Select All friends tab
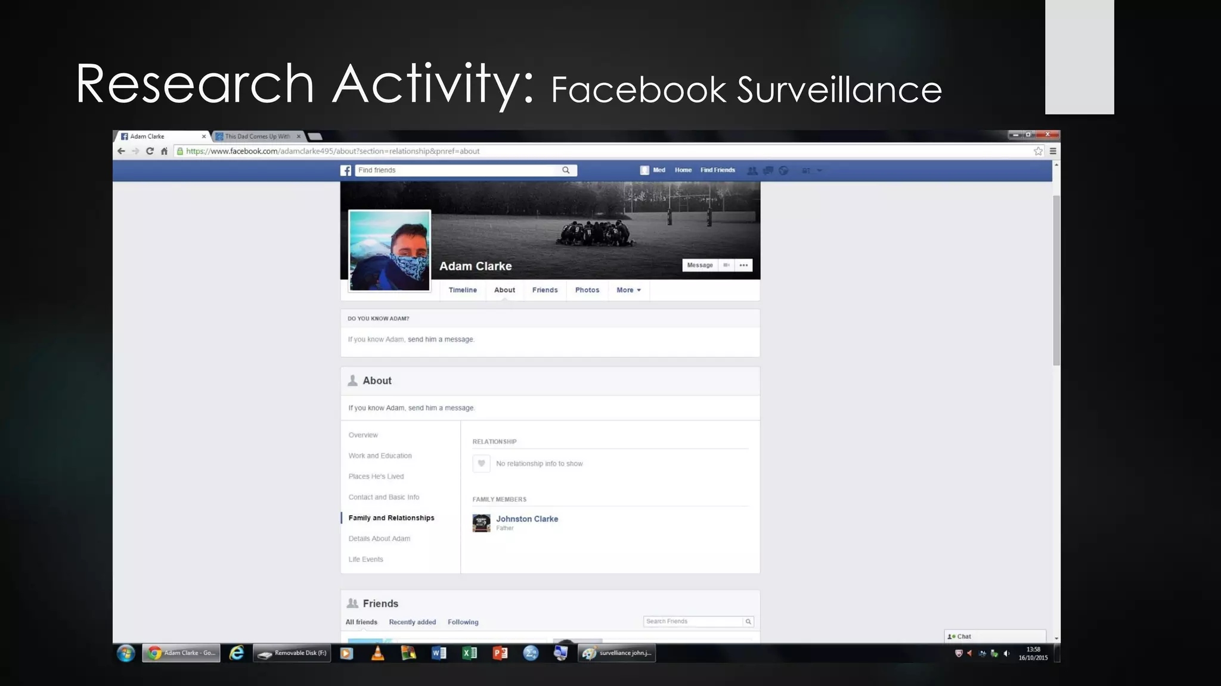This screenshot has width=1221, height=686. (361, 622)
